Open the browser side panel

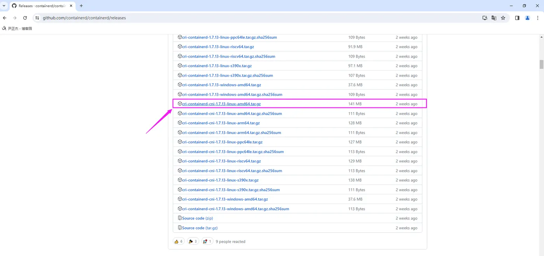tap(517, 18)
